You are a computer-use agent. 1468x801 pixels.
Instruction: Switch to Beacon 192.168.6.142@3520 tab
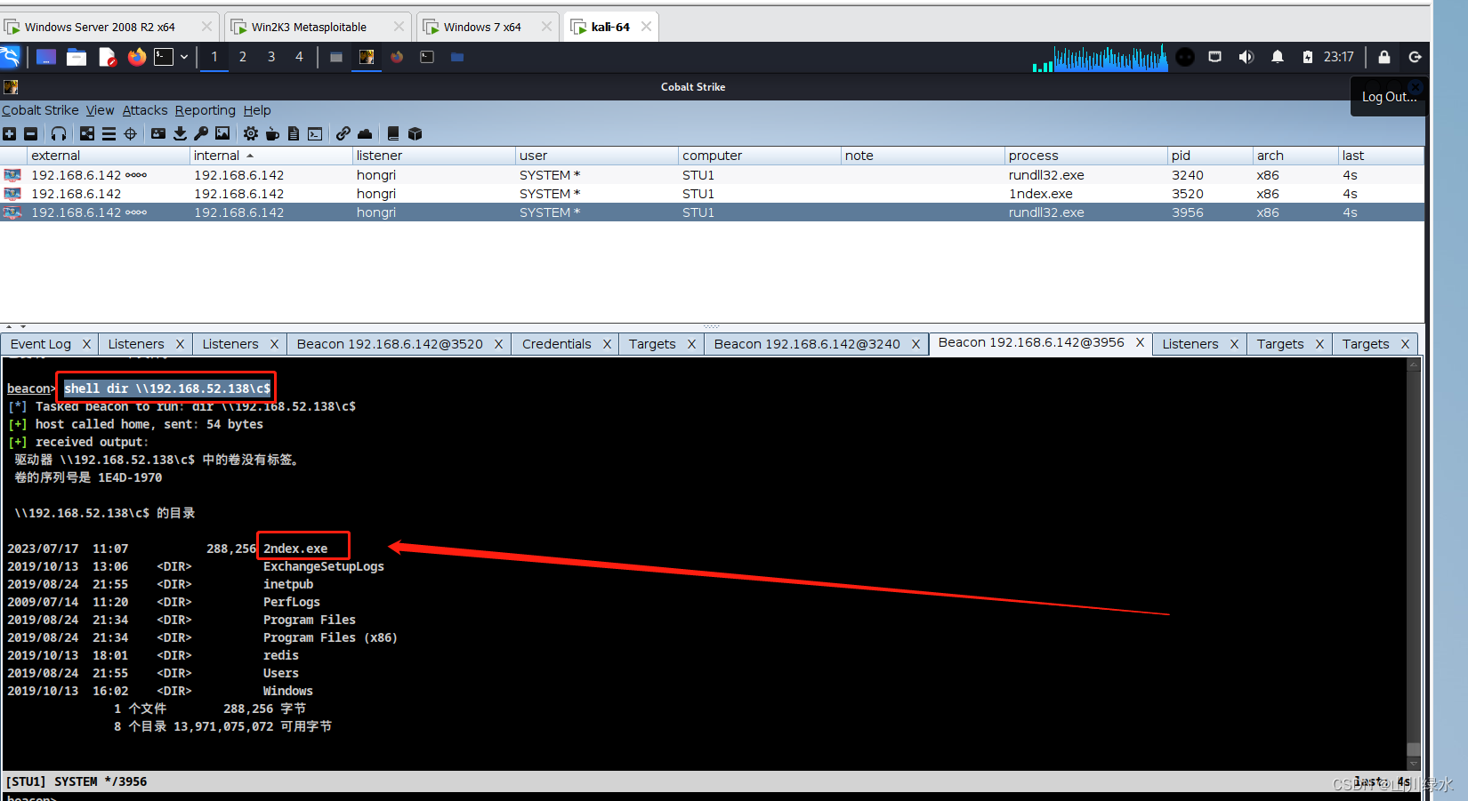pyautogui.click(x=390, y=344)
